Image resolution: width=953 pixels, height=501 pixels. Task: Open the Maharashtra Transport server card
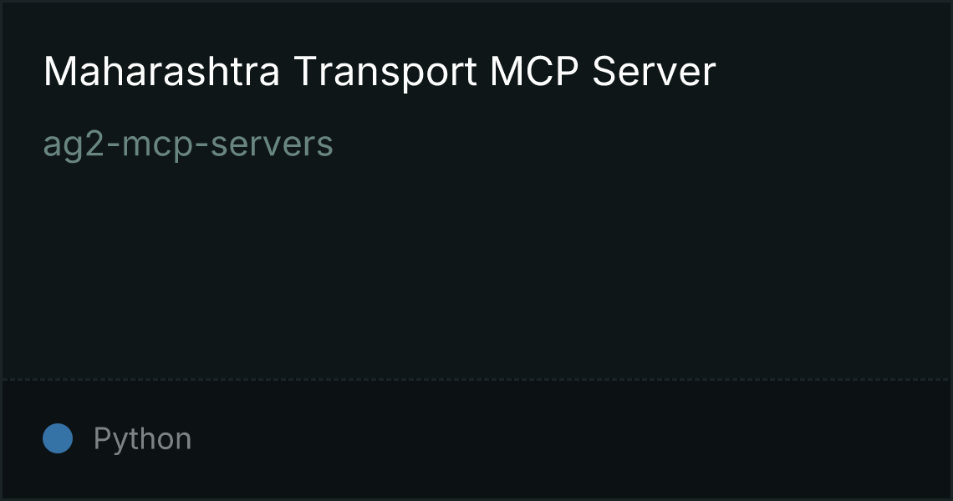(x=476, y=250)
